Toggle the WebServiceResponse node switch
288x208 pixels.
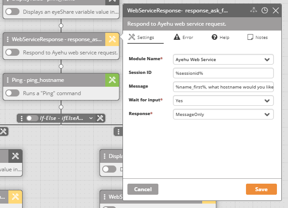click(x=12, y=52)
